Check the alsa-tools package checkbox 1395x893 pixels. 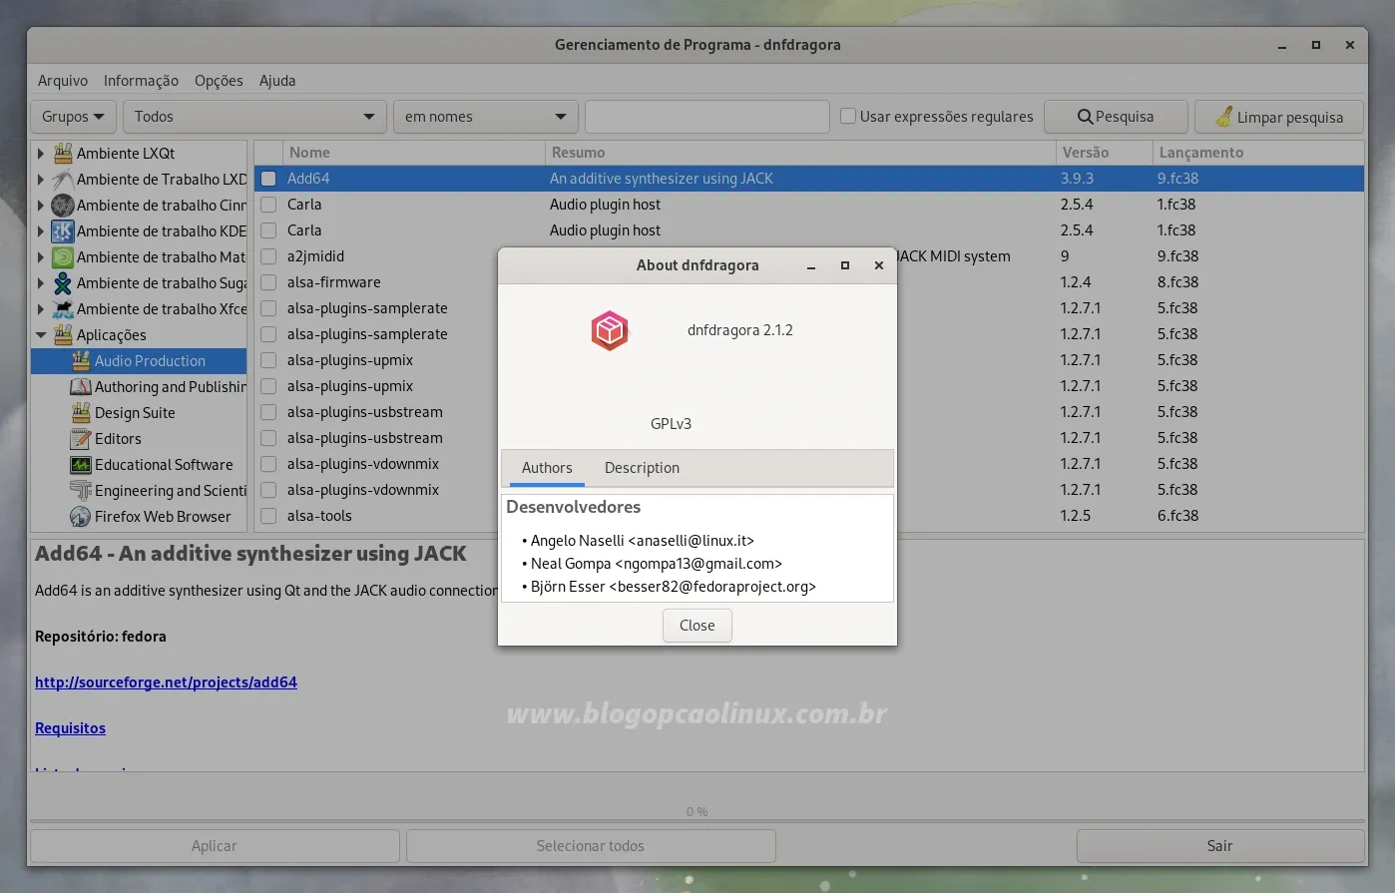pos(268,516)
